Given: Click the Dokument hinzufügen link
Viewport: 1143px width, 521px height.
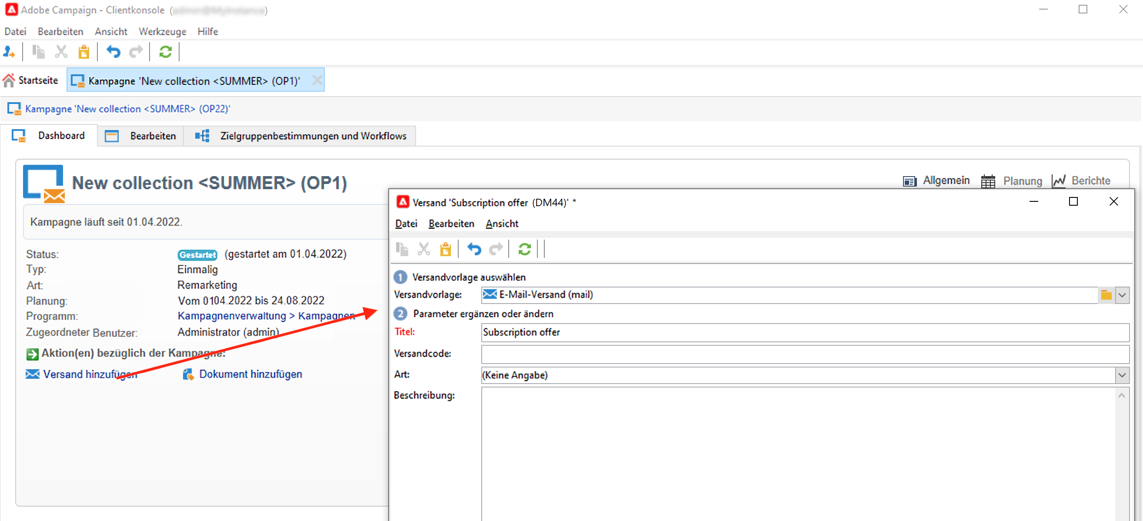Looking at the screenshot, I should click(250, 374).
